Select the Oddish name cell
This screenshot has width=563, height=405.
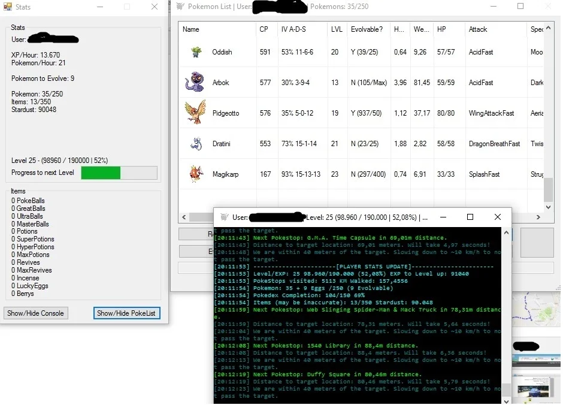222,52
